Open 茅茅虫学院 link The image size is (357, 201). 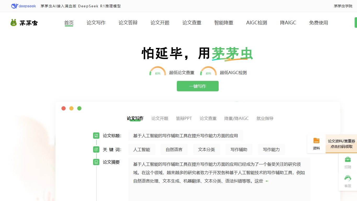[343, 6]
